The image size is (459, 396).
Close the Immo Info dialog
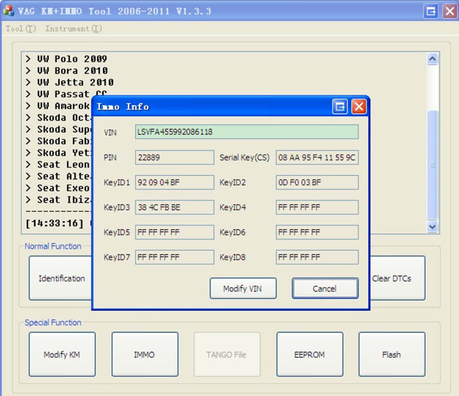pos(359,106)
